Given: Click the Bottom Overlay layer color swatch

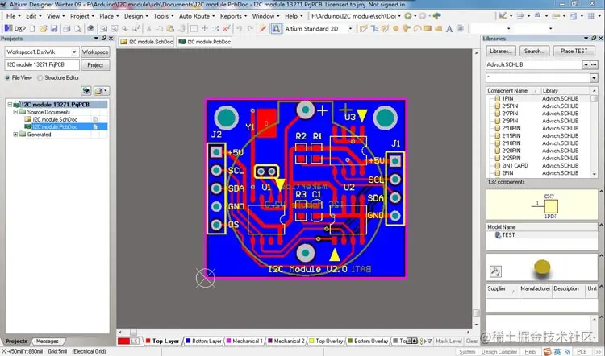Looking at the screenshot, I should (350, 341).
